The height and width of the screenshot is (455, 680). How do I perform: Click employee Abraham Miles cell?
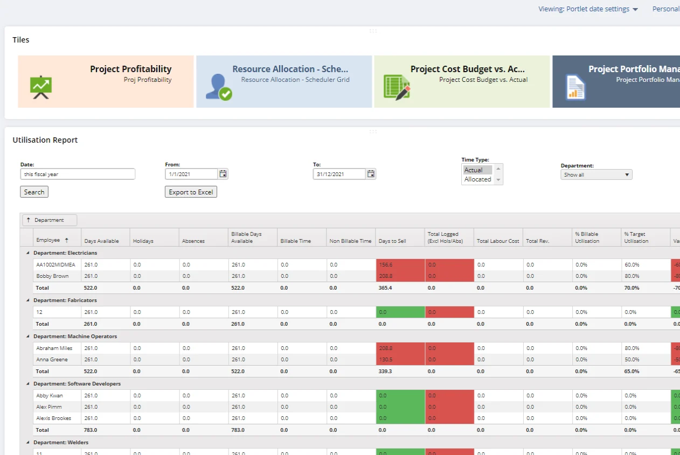pos(57,348)
